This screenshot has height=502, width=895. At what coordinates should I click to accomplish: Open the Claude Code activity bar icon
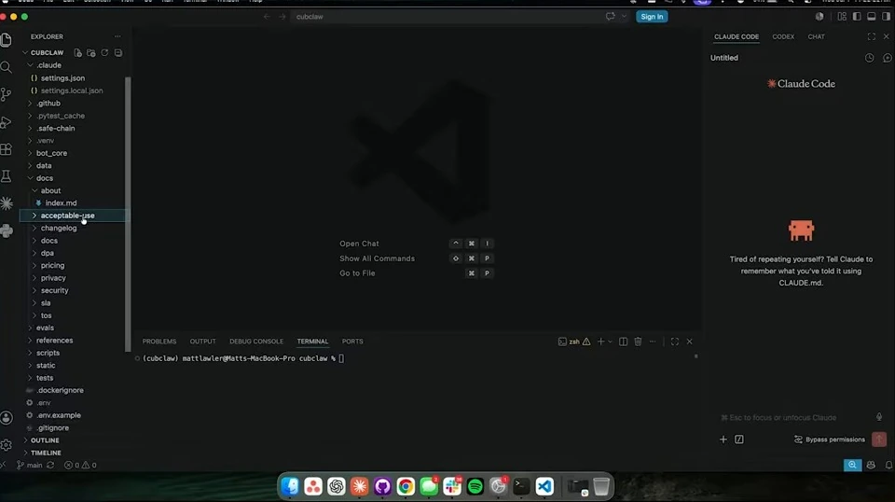click(7, 203)
